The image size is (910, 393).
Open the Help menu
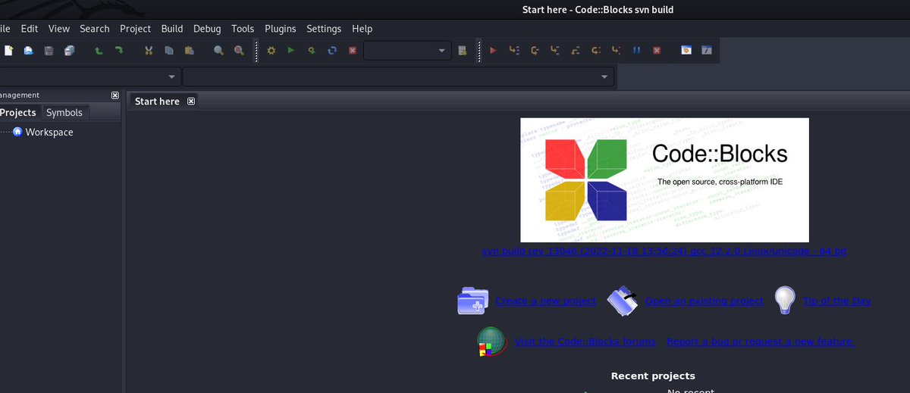pos(362,29)
